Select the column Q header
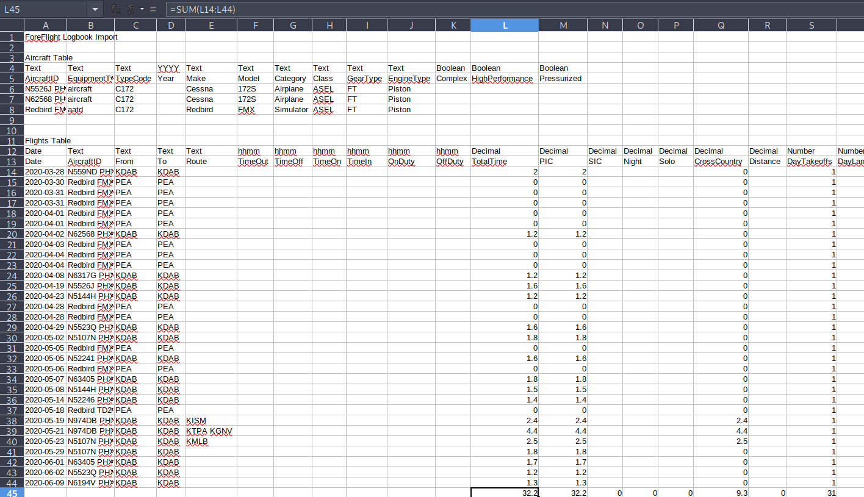Screen dimensions: 864x497 tap(721, 25)
